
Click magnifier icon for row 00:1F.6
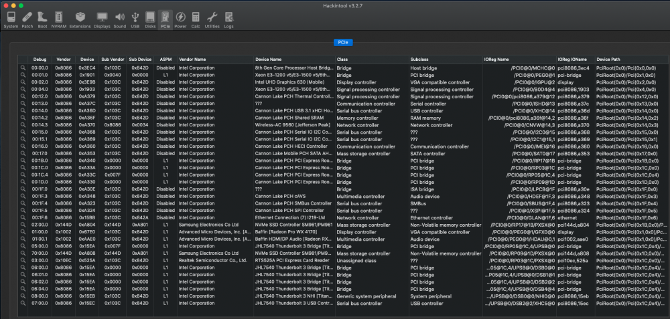point(23,217)
